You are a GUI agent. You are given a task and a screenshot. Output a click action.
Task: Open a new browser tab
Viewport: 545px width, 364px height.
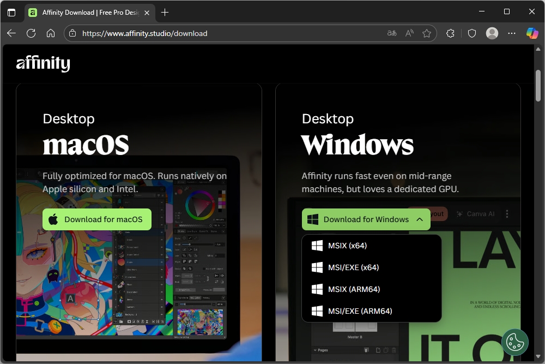165,13
